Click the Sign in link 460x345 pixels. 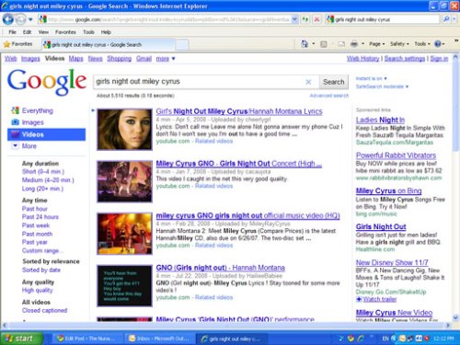(439, 58)
